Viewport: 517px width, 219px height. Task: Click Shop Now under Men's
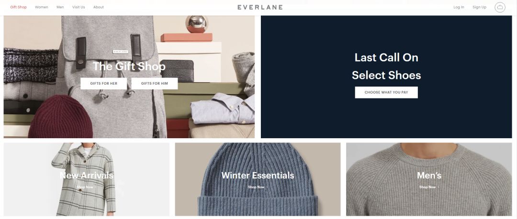click(x=429, y=187)
